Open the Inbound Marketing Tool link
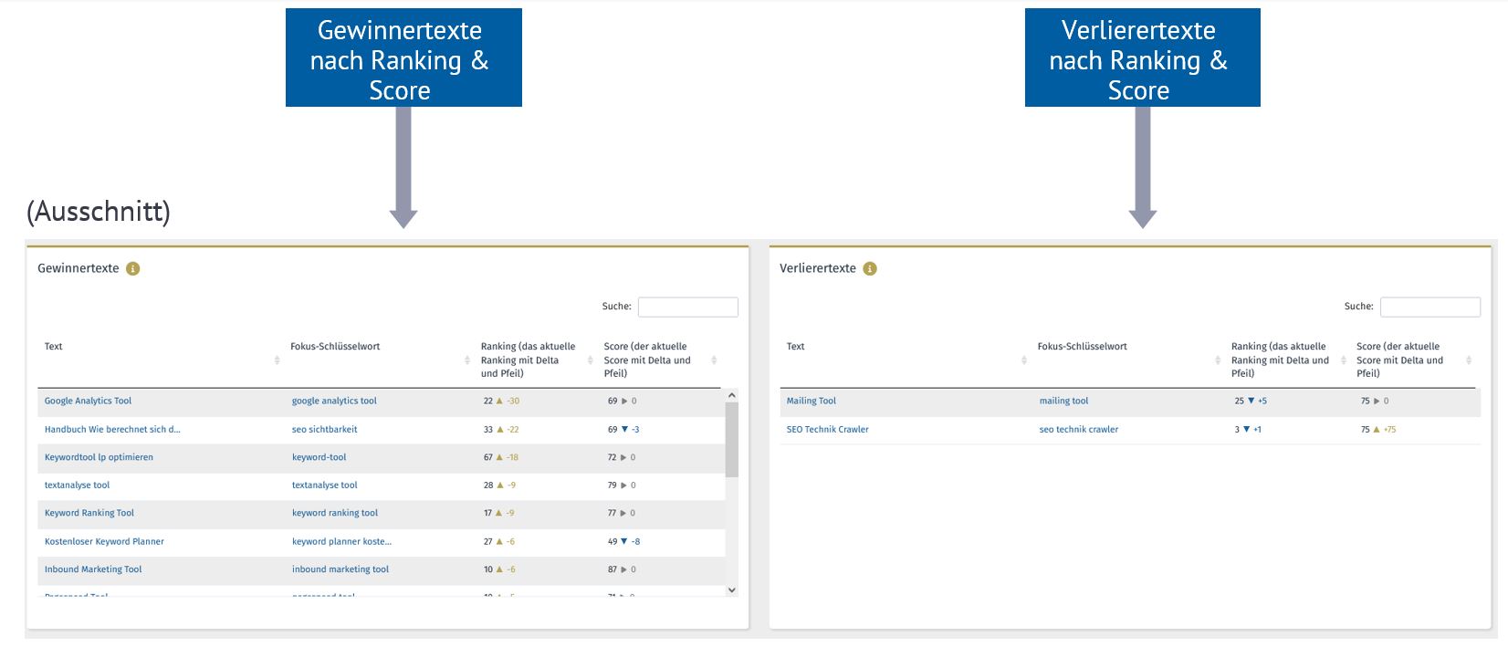The height and width of the screenshot is (647, 1508). click(x=93, y=569)
